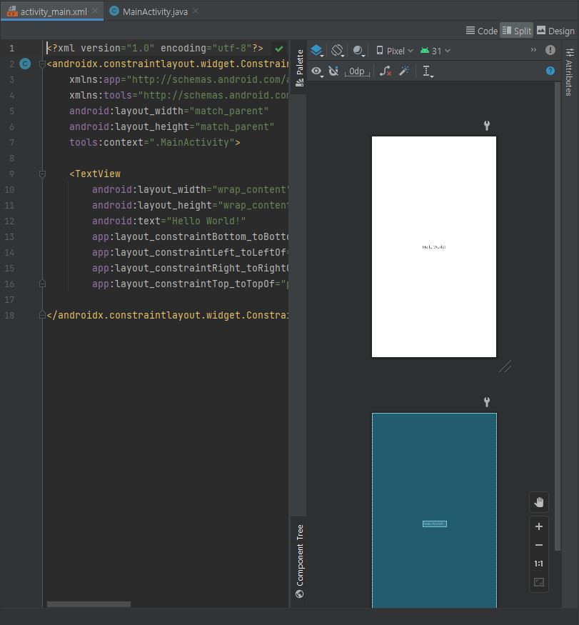
Task: Click layout_width "match_parent" on line 5
Action: [x=228, y=111]
